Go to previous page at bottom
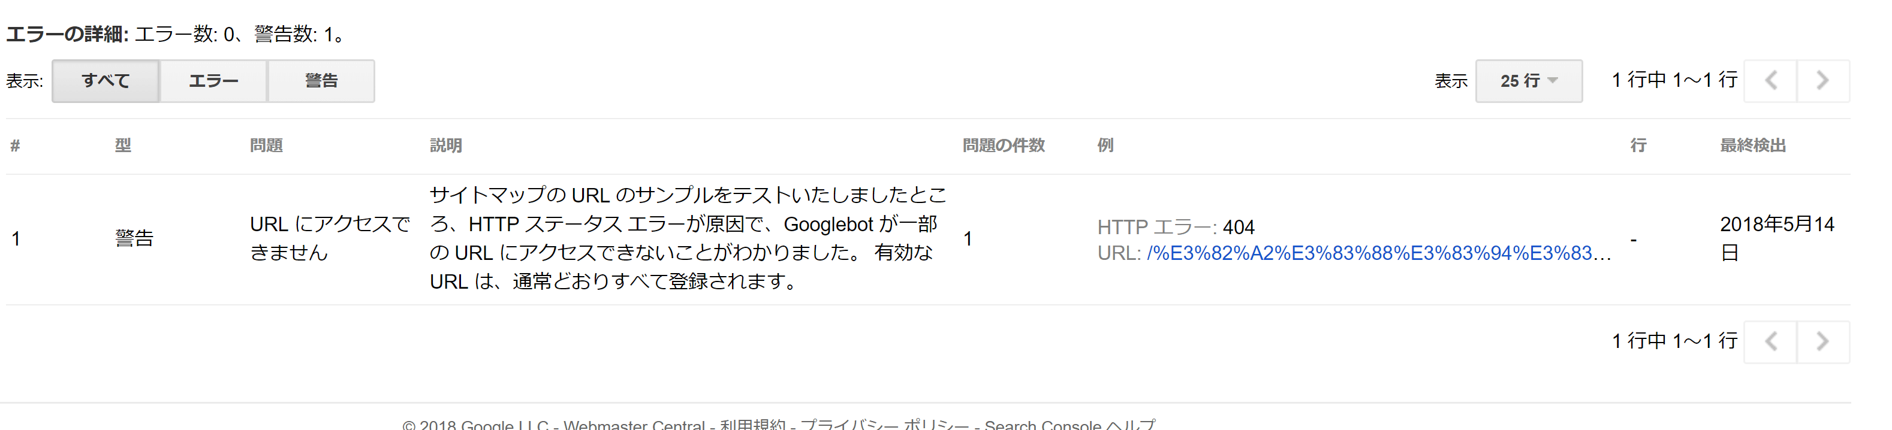 pyautogui.click(x=1771, y=341)
